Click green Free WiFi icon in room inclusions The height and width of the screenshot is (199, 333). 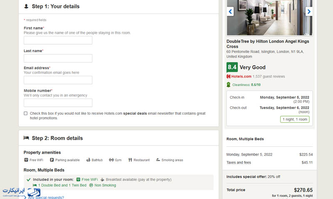point(78,179)
